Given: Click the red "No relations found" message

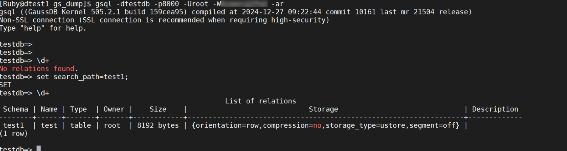Looking at the screenshot, I should click(37, 69).
